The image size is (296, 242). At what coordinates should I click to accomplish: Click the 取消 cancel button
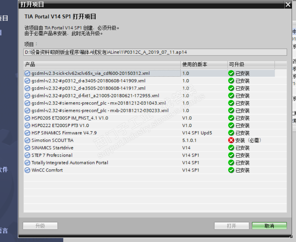pos(269,226)
